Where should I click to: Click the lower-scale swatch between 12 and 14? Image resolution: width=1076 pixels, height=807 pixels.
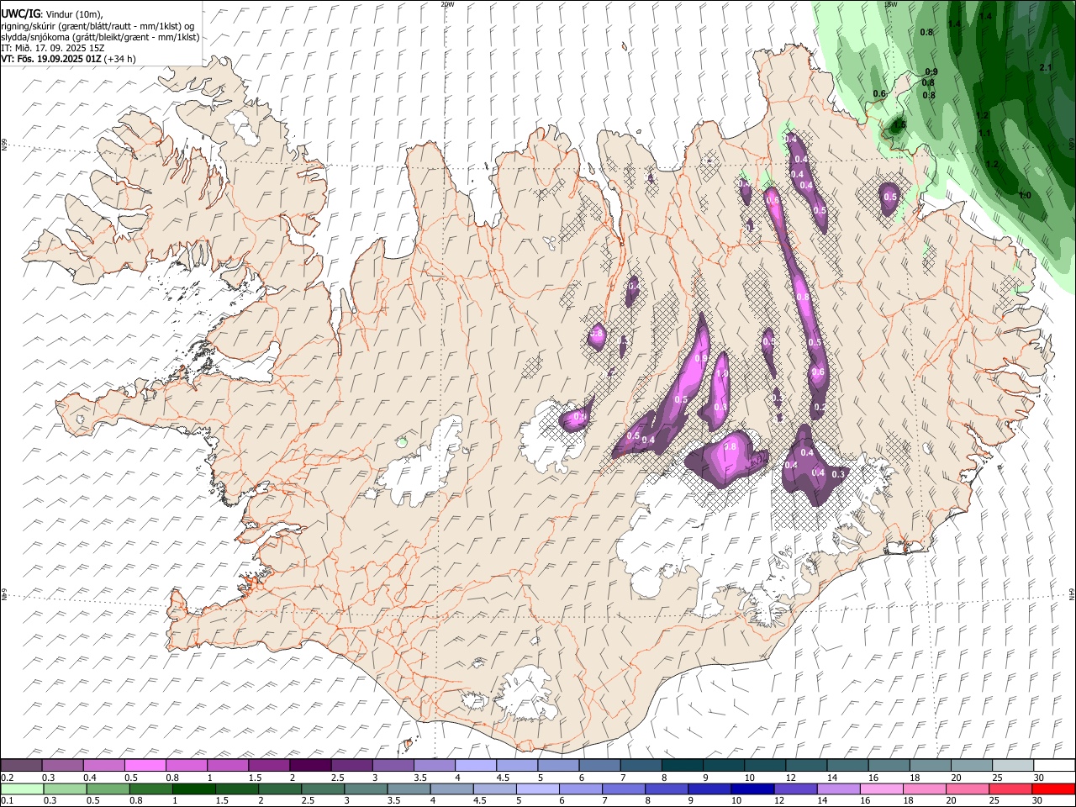795,789
